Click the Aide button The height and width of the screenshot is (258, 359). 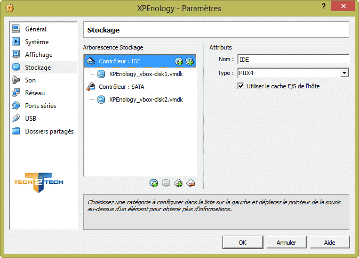[x=330, y=242]
